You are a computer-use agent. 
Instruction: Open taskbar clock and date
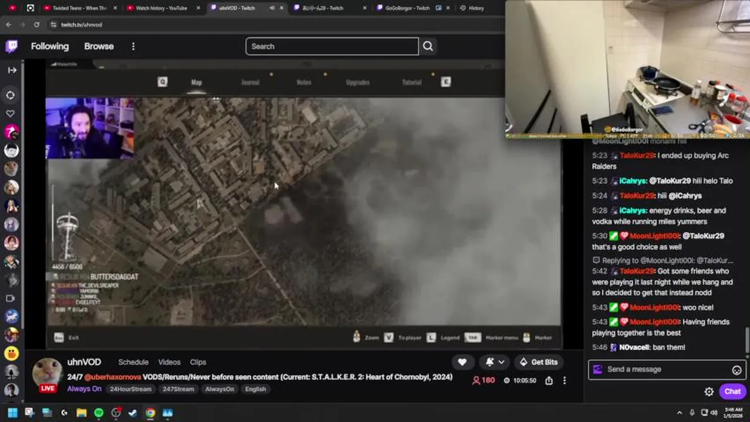pos(734,413)
